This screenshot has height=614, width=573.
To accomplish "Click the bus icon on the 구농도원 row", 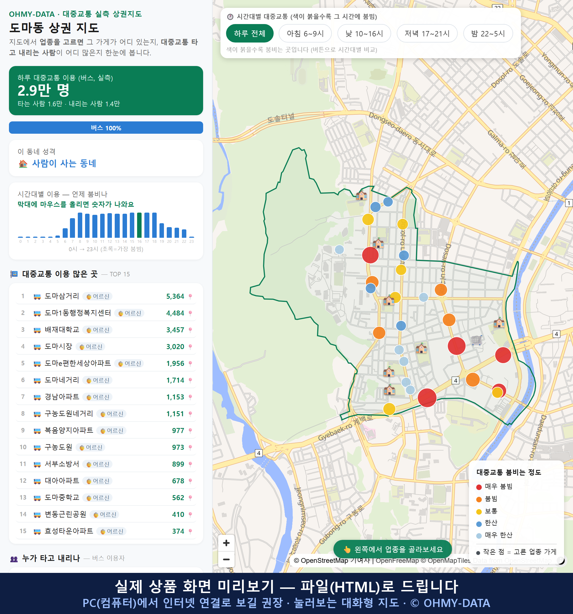I will tap(37, 448).
